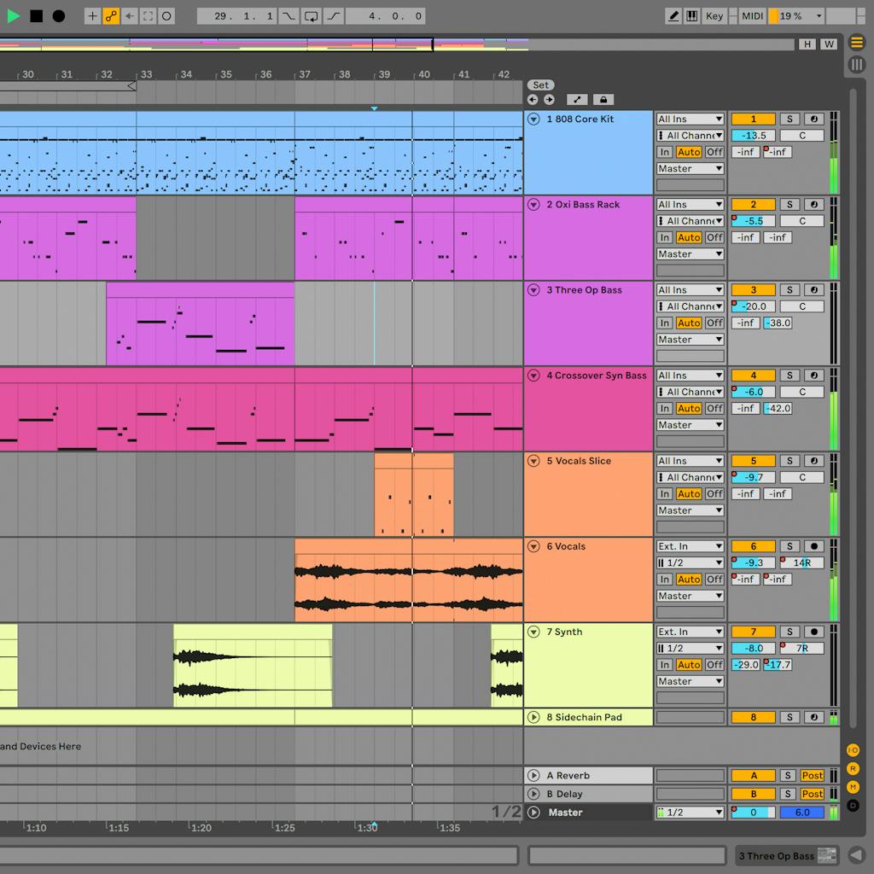Screen dimensions: 874x874
Task: Click the Set locator button
Action: point(540,84)
